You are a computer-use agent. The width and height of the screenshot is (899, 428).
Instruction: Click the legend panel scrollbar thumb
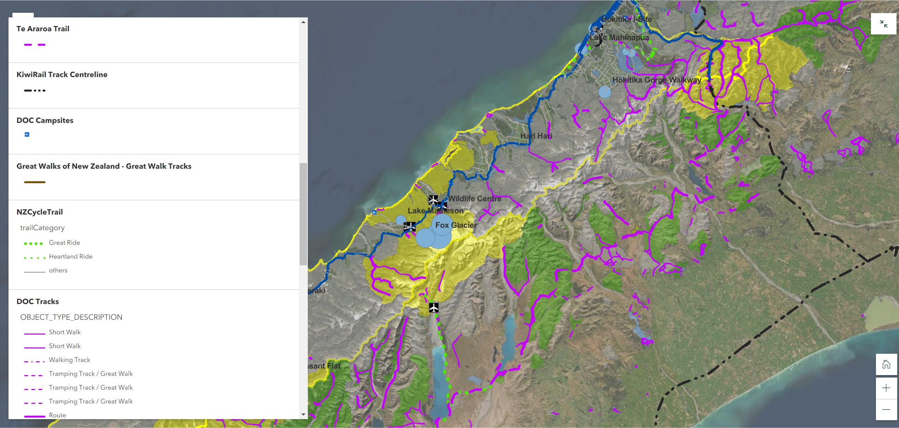point(303,214)
